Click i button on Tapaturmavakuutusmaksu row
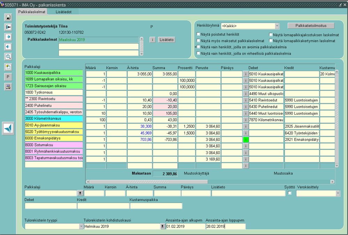 (246, 159)
